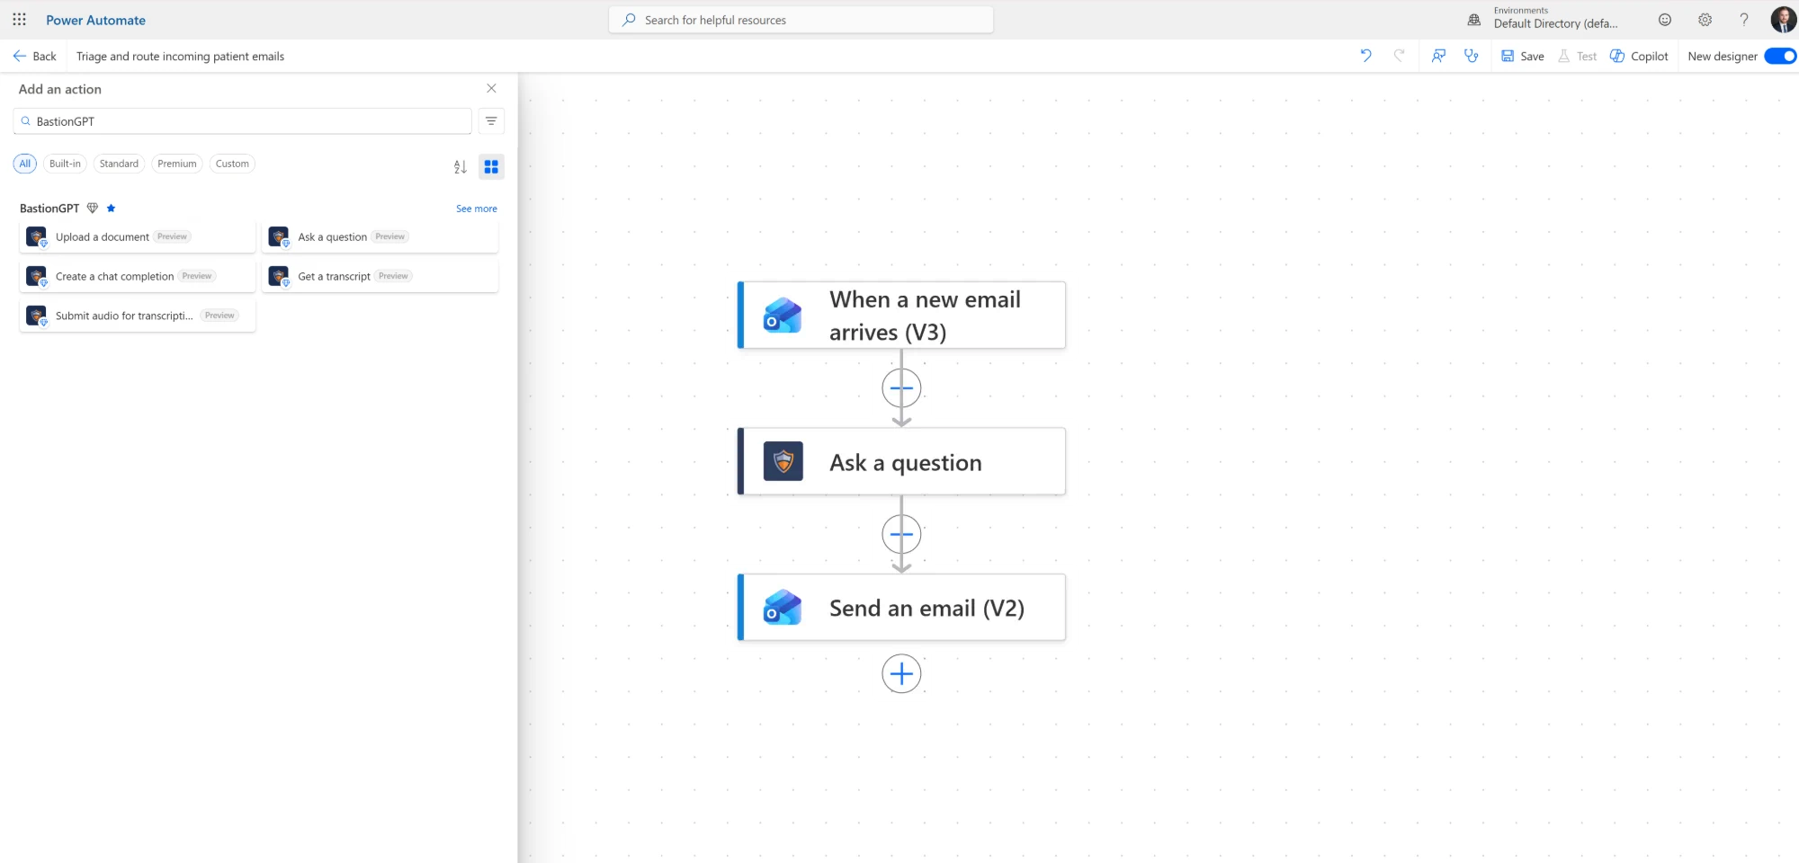Click See more for BastionGPT actions
This screenshot has width=1799, height=863.
point(476,209)
